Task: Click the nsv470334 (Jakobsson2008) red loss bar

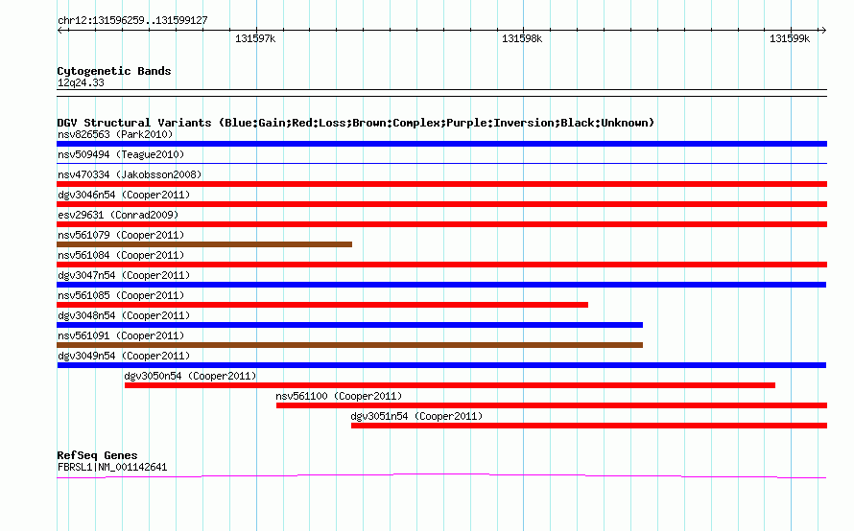Action: point(441,184)
